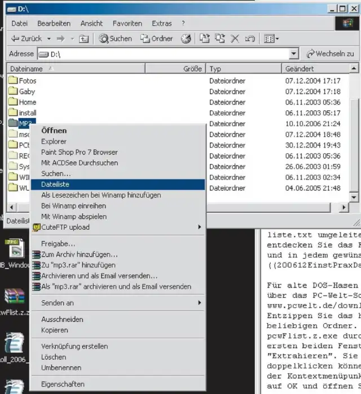Click the vertical scrollbar down arrow

pyautogui.click(x=355, y=197)
